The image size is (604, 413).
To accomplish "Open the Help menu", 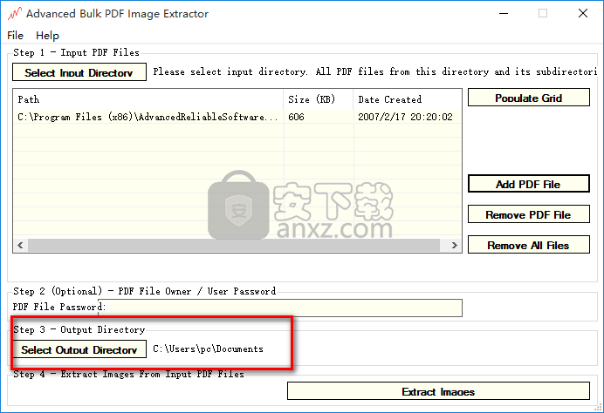I will tap(47, 36).
